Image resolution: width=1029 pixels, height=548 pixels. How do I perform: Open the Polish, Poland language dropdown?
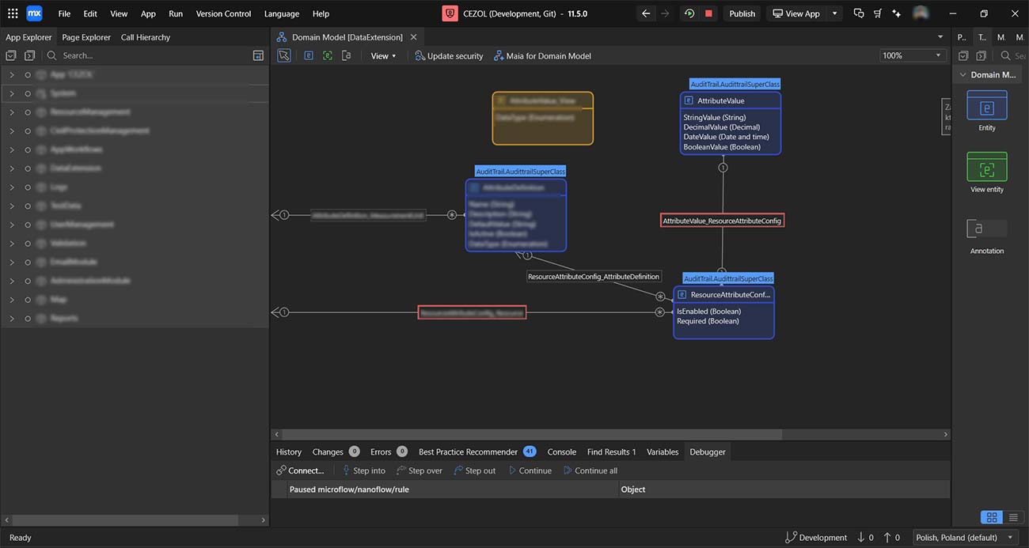[x=964, y=538]
